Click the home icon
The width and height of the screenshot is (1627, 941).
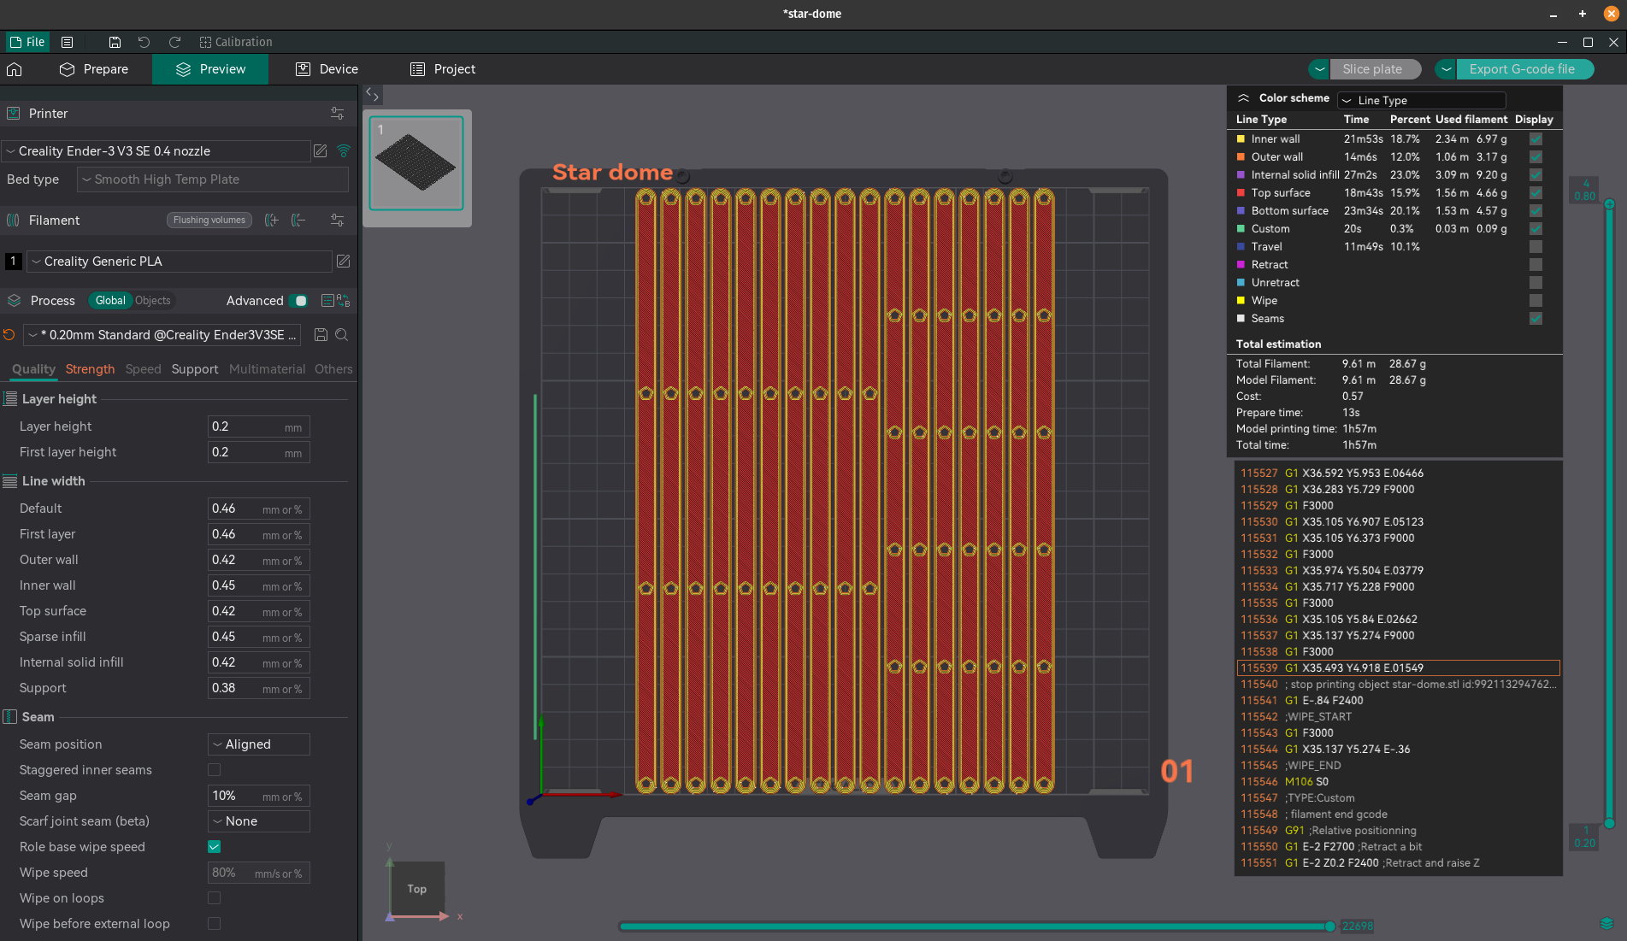point(15,69)
